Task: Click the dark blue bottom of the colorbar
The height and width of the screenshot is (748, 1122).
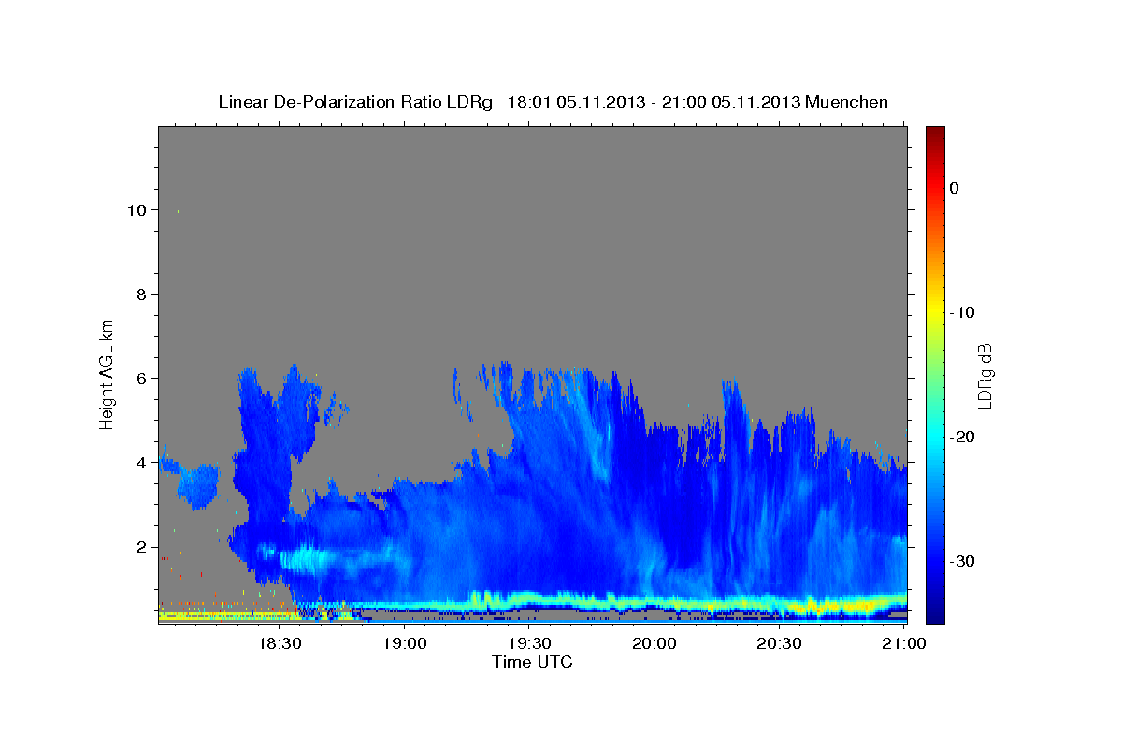Action: tap(935, 612)
